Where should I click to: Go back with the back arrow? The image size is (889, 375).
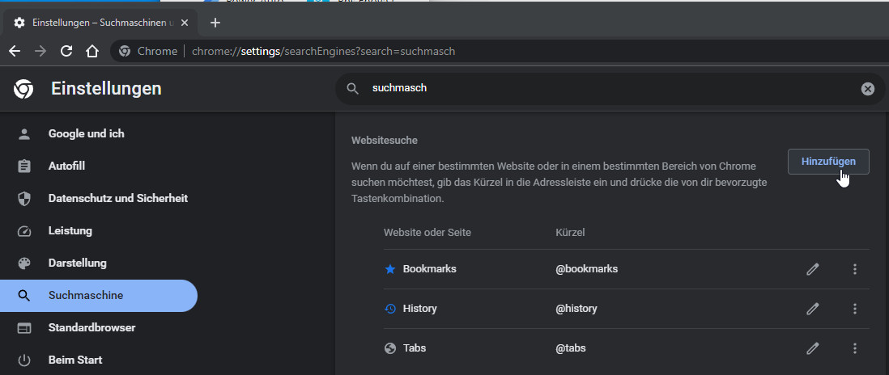tap(15, 51)
